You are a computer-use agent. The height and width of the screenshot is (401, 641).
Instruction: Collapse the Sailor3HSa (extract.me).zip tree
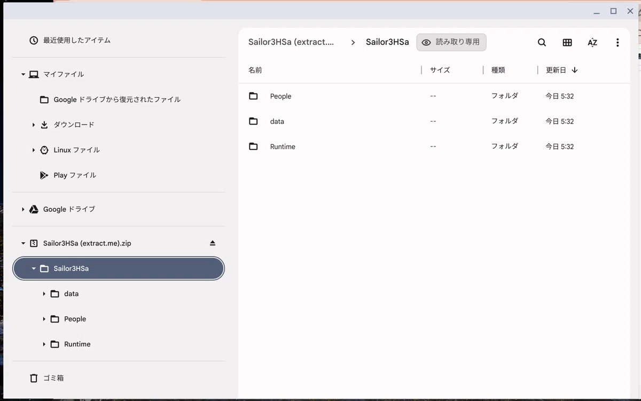coord(23,243)
